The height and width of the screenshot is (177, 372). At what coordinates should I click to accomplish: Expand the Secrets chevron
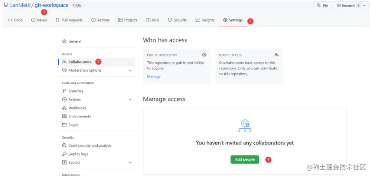pos(130,163)
